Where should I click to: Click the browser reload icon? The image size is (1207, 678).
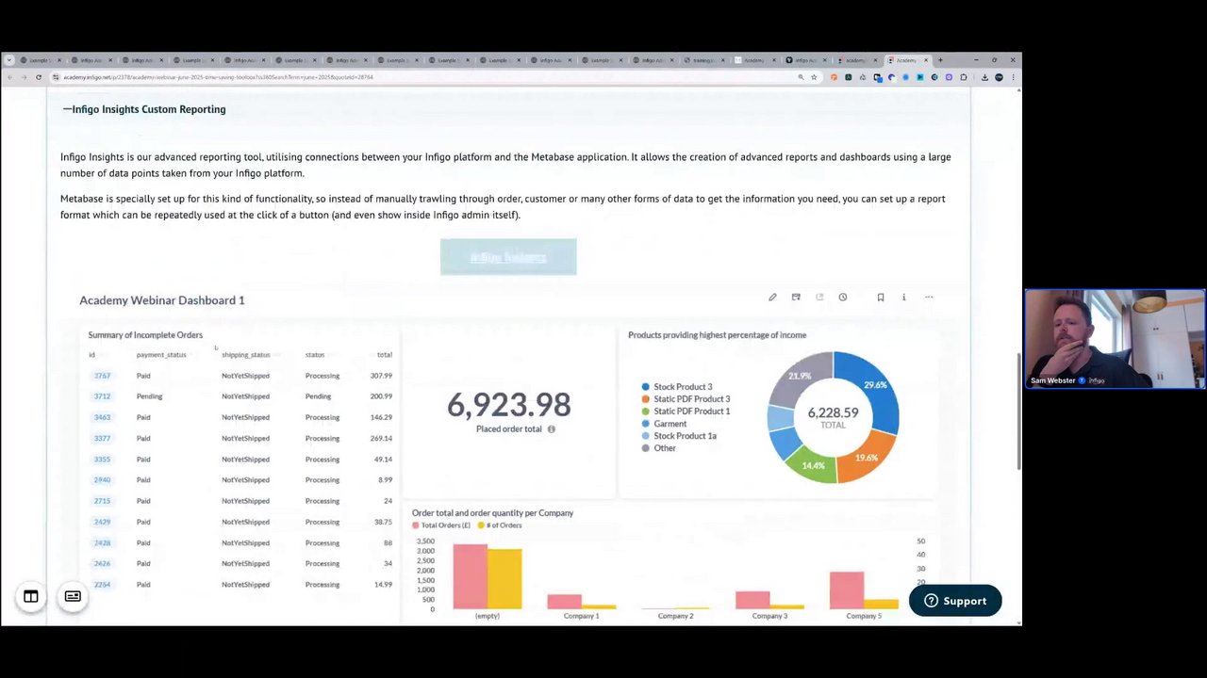[x=39, y=77]
